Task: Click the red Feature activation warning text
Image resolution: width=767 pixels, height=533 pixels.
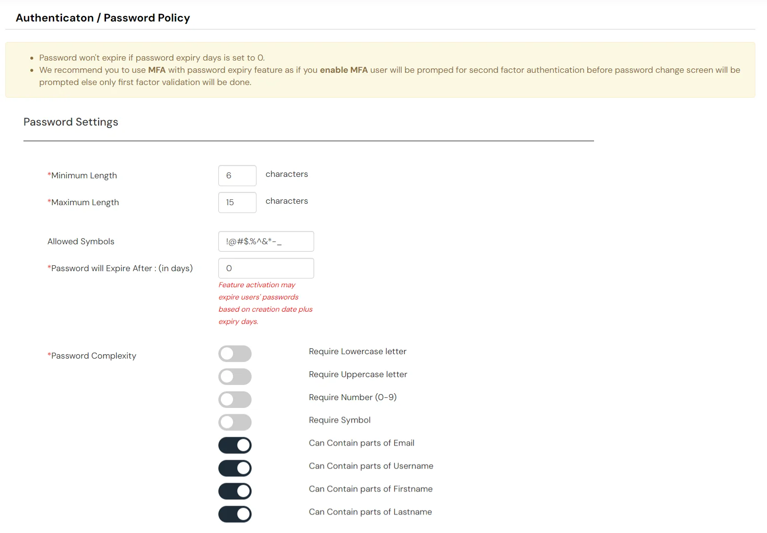Action: click(266, 303)
